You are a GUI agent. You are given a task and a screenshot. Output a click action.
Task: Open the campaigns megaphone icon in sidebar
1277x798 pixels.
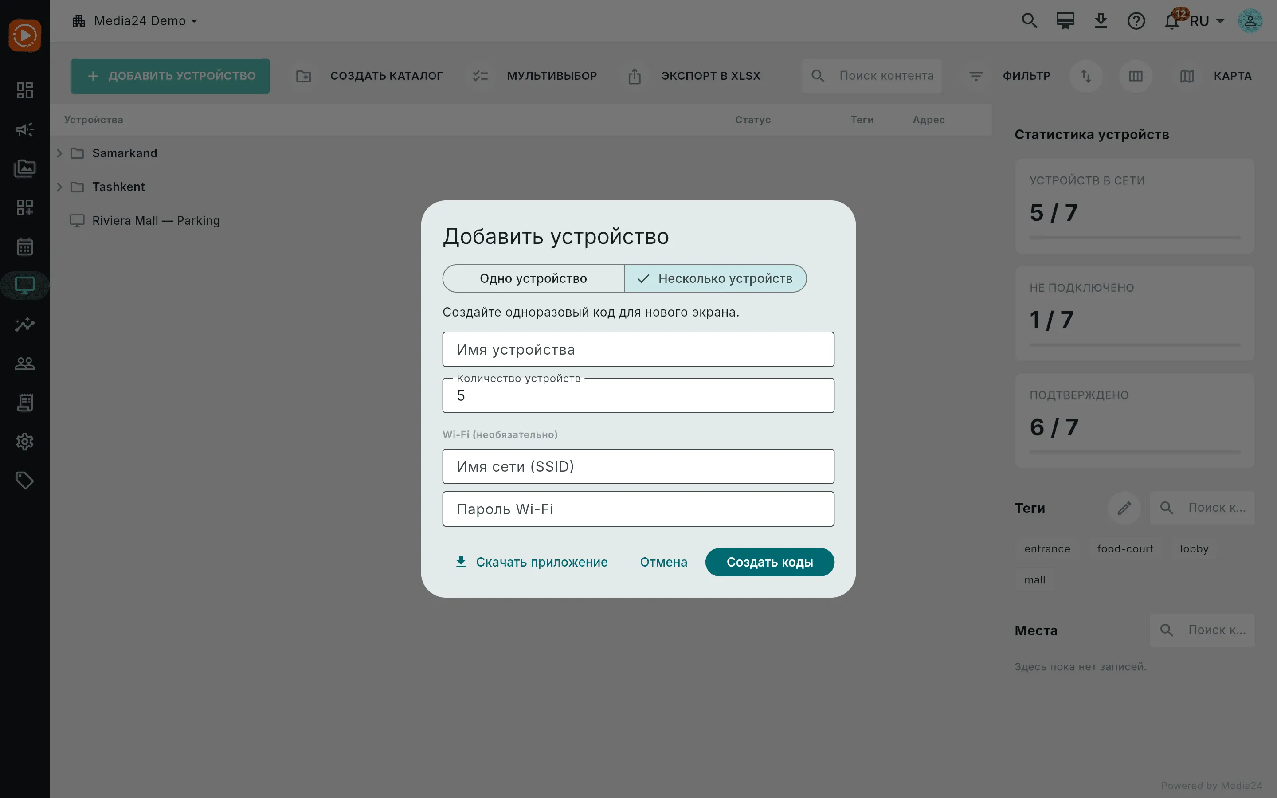(x=25, y=129)
